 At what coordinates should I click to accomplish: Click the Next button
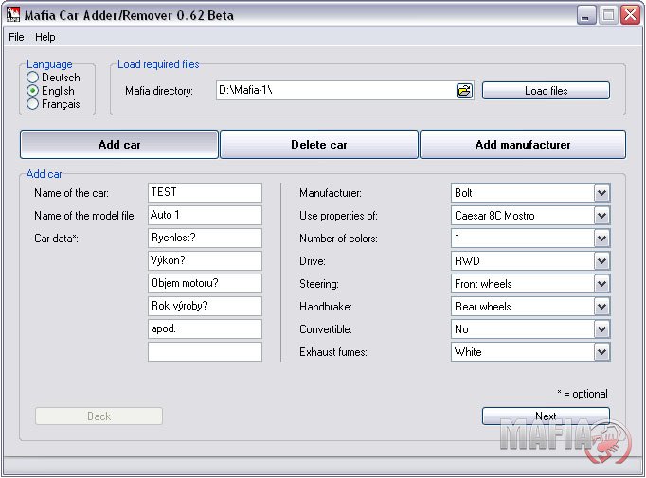[546, 416]
